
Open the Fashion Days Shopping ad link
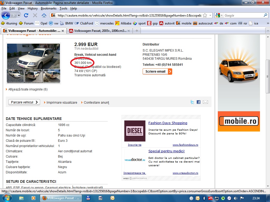coord(168,123)
